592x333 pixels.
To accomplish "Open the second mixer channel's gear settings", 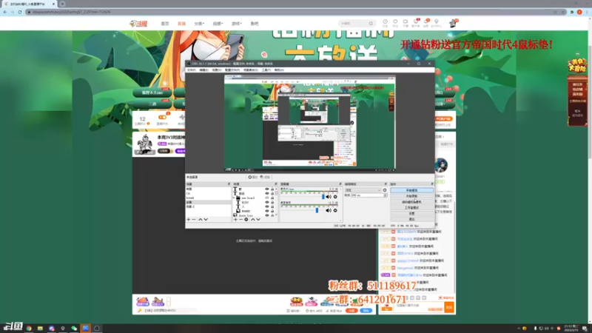I will click(335, 210).
